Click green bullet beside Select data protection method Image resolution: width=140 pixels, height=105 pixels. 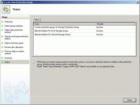[2, 30]
